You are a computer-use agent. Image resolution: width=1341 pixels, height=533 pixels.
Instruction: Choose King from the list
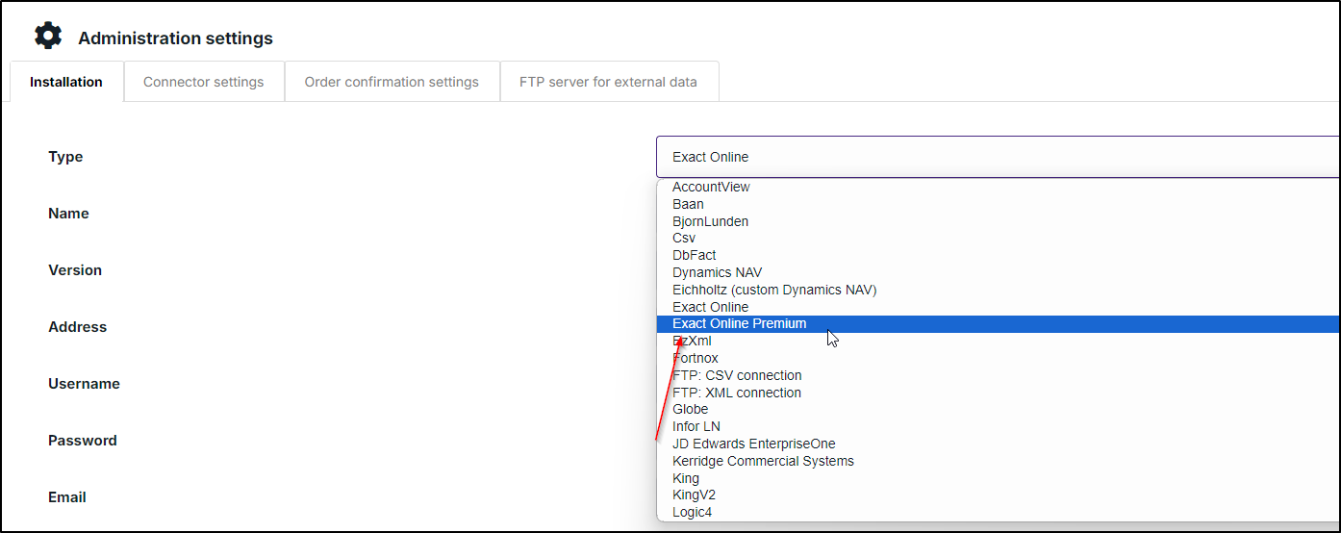pyautogui.click(x=998, y=478)
